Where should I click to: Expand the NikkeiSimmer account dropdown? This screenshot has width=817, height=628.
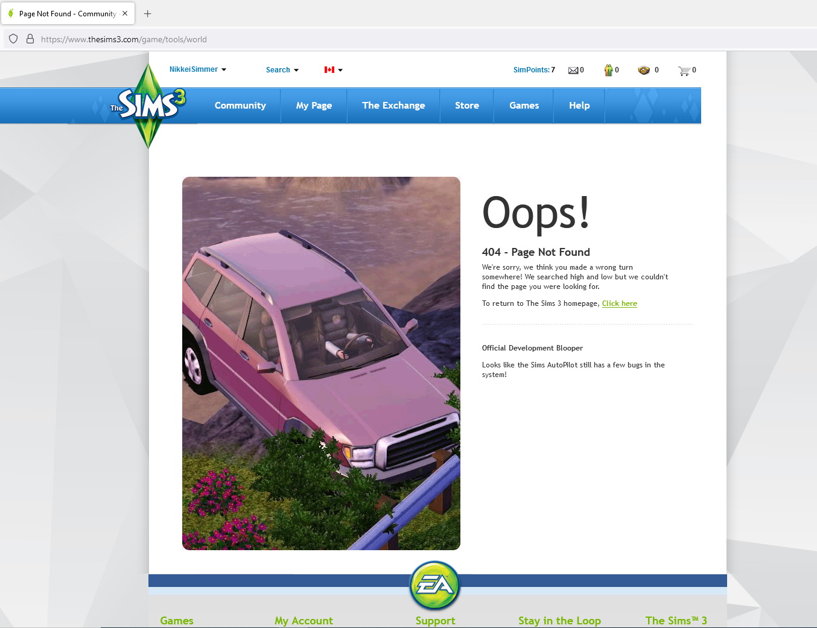click(x=198, y=69)
